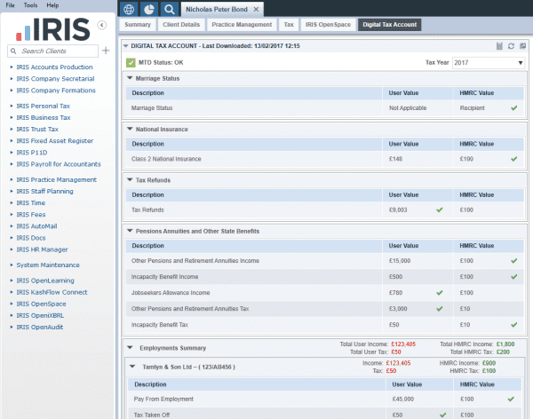The image size is (533, 419).
Task: Open IRIS Personal Tax
Action: click(x=44, y=106)
